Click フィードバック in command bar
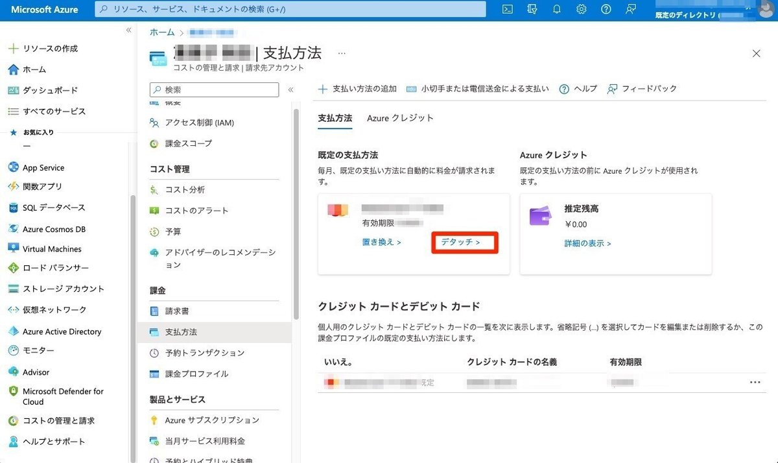This screenshot has width=778, height=463. [642, 89]
